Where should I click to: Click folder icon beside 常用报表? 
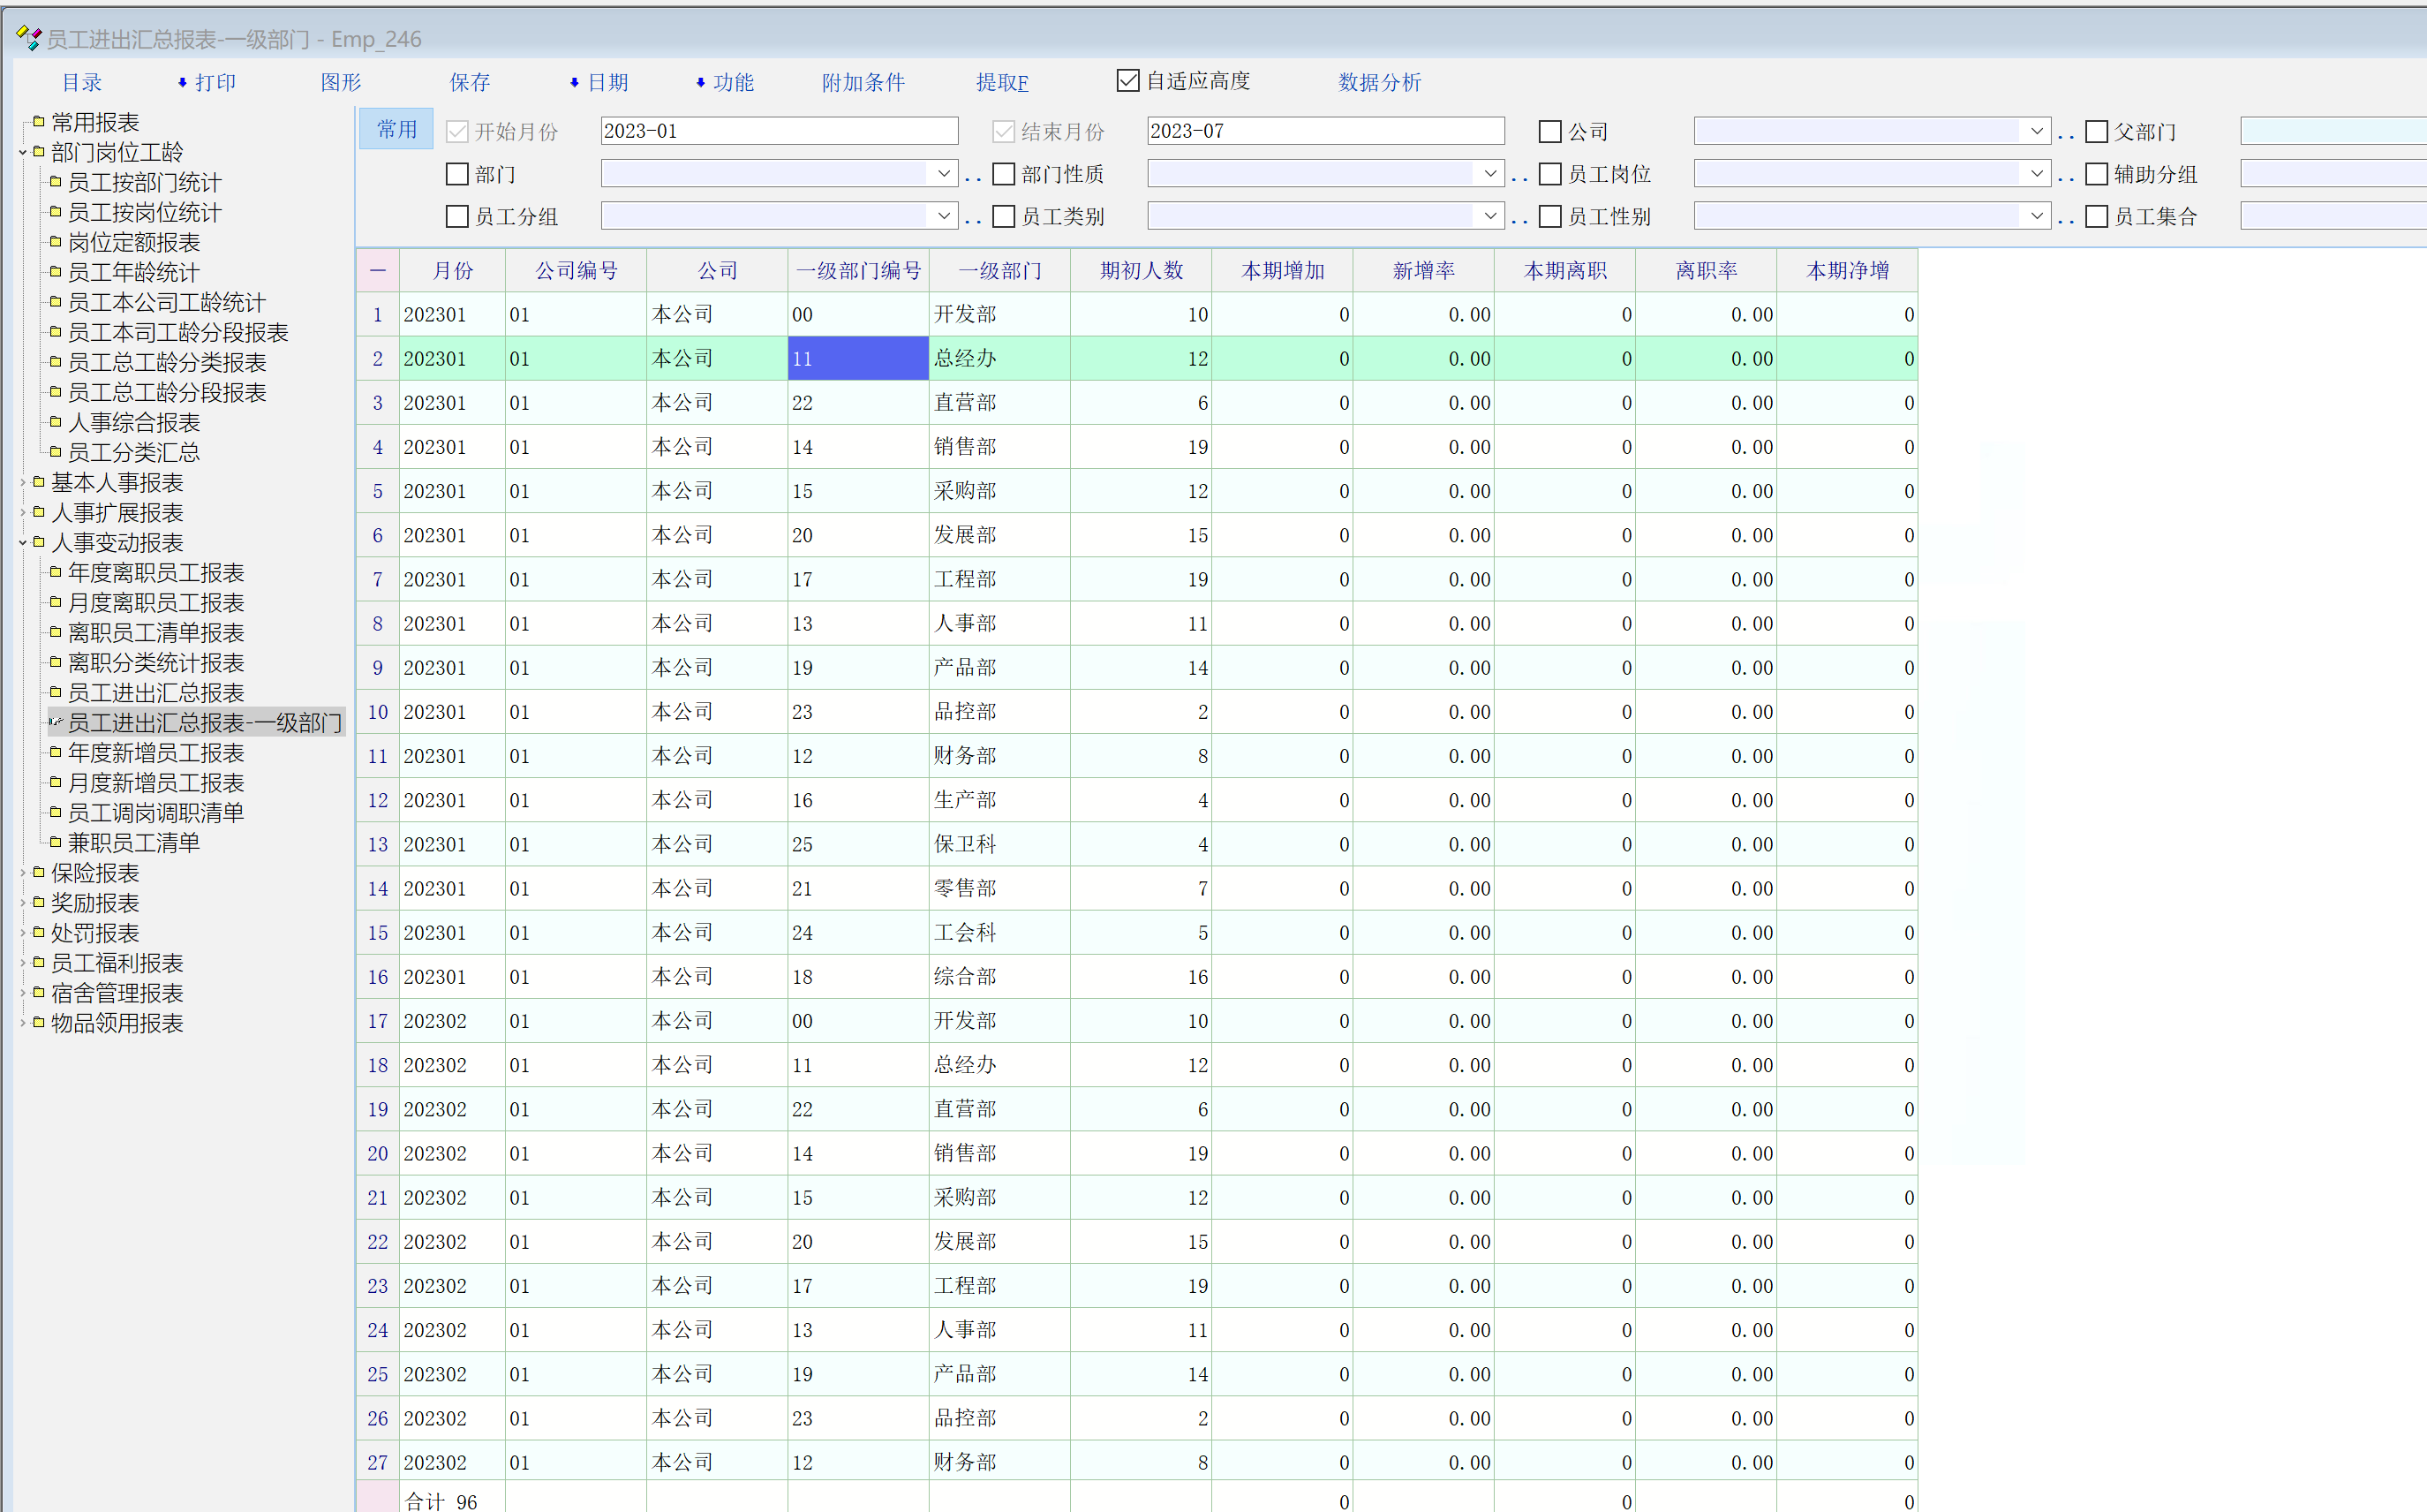click(39, 122)
